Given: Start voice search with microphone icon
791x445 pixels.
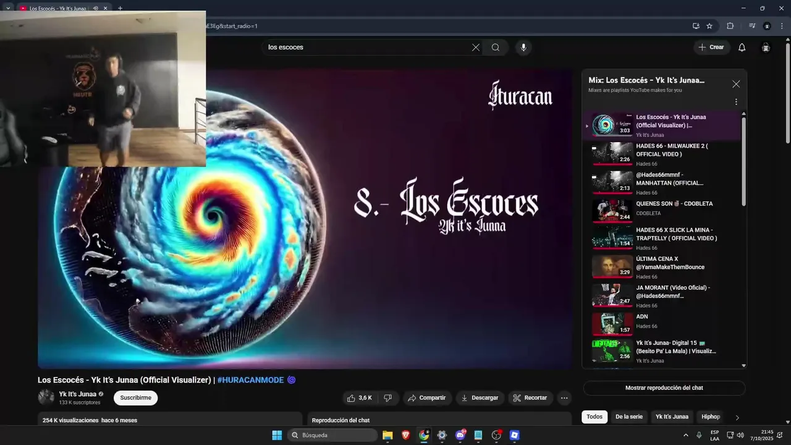Looking at the screenshot, I should (x=523, y=48).
